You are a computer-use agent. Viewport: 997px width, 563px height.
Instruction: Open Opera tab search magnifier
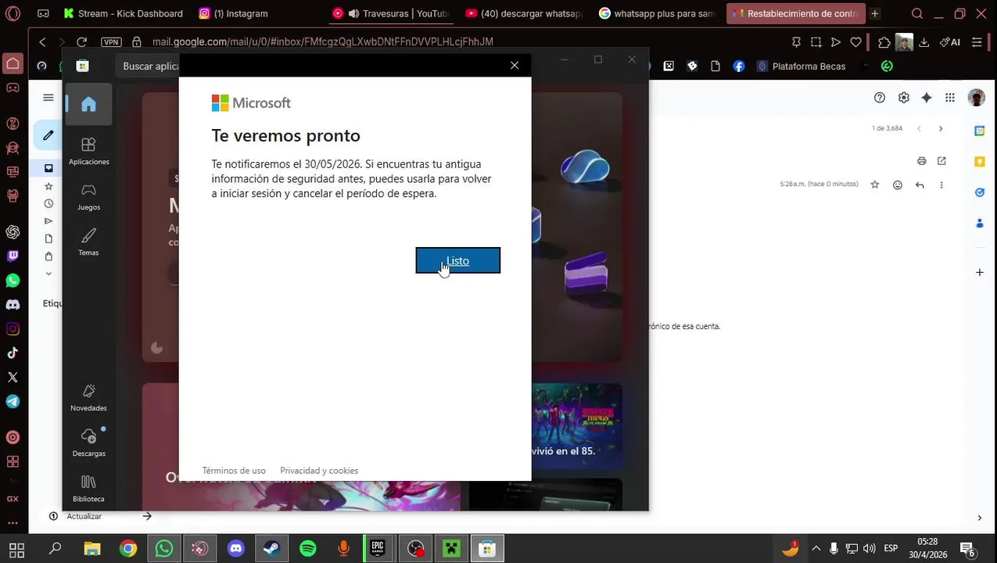917,13
